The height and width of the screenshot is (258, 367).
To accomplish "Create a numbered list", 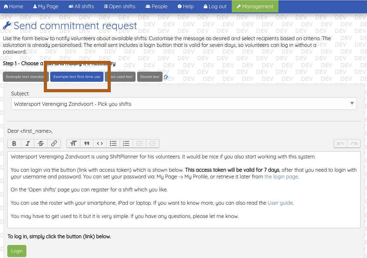I will coord(126,143).
